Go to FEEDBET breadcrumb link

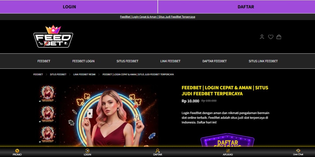point(38,75)
